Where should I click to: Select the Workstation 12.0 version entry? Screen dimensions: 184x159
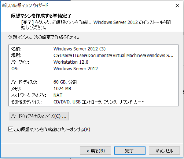click(71, 62)
